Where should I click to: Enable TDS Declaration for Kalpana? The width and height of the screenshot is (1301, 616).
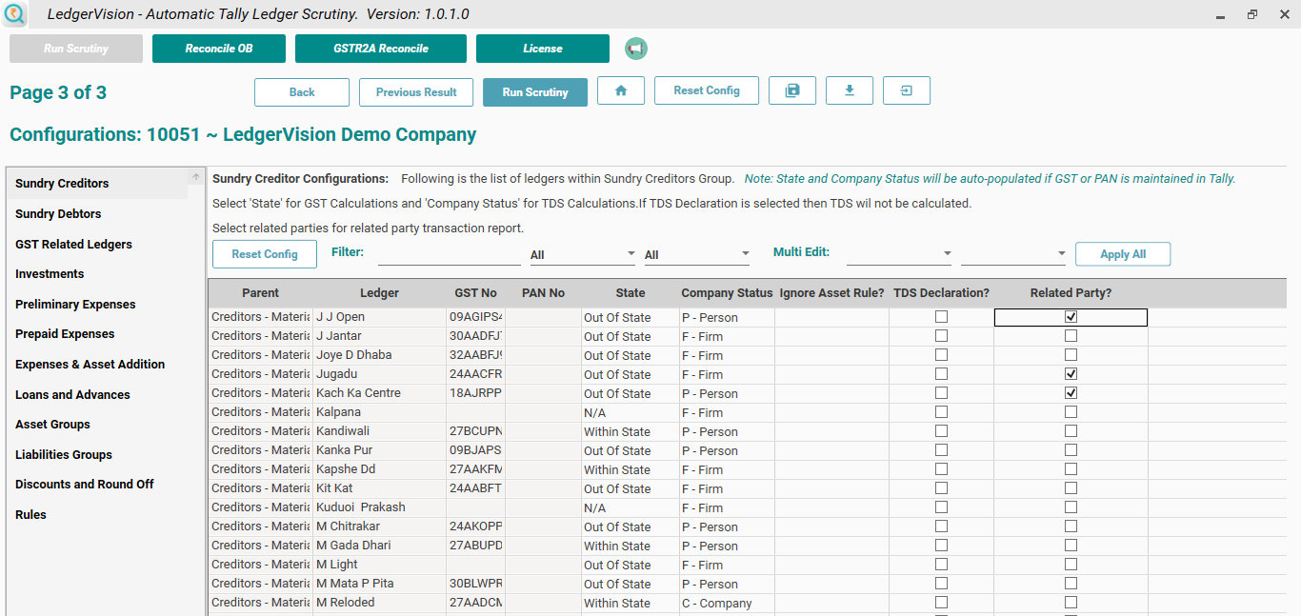coord(941,411)
